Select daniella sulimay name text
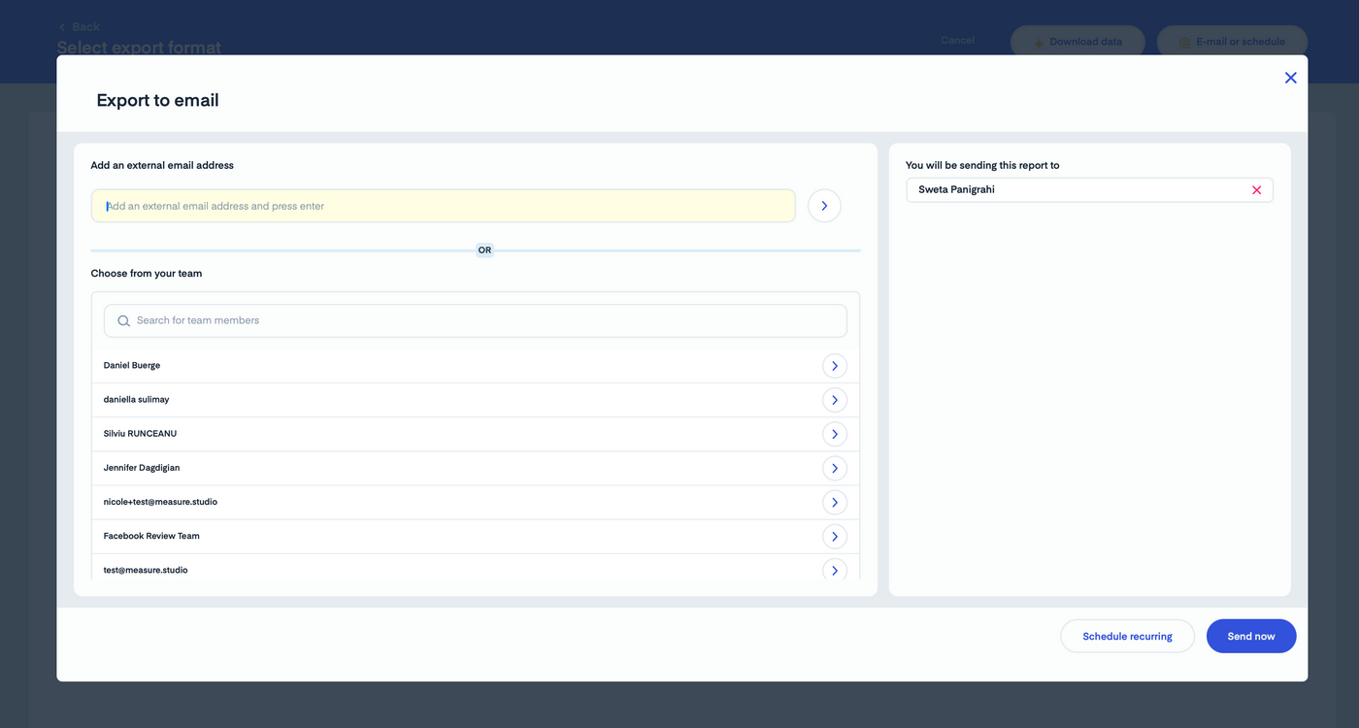 point(137,400)
